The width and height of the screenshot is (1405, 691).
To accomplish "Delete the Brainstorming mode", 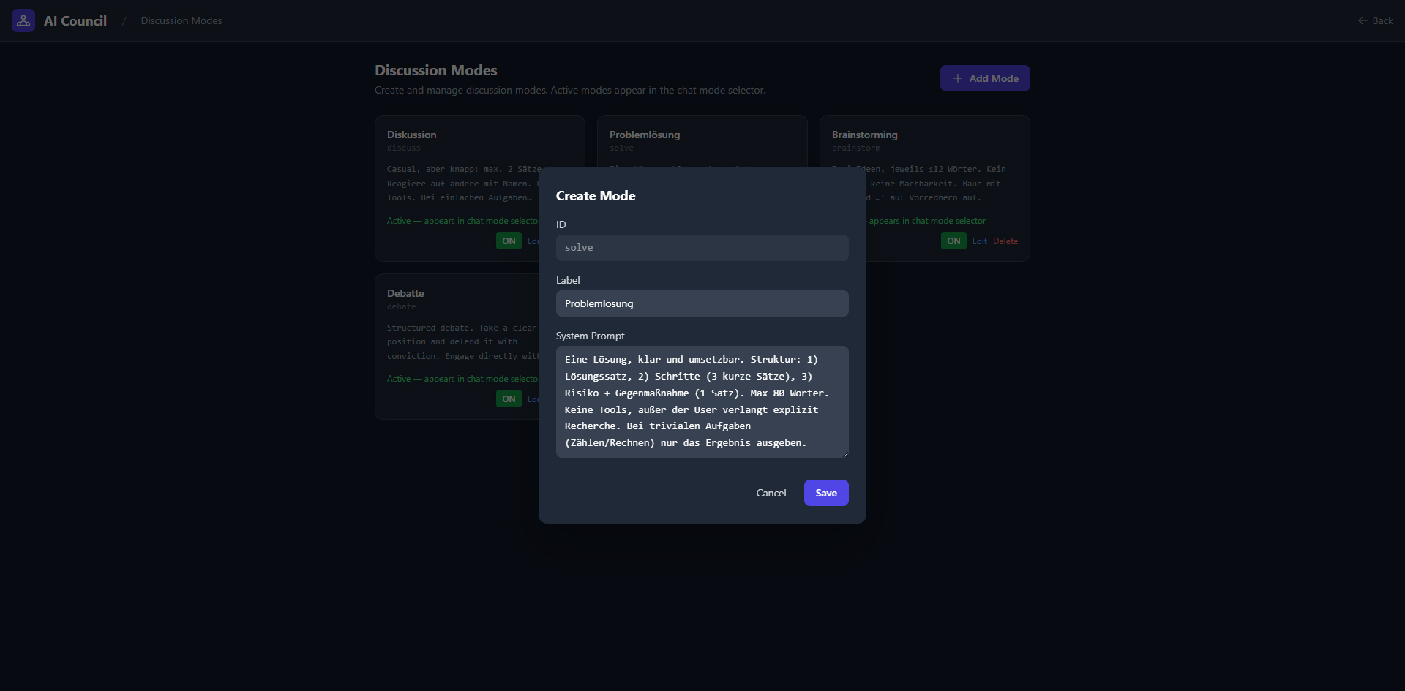I will pyautogui.click(x=1005, y=241).
